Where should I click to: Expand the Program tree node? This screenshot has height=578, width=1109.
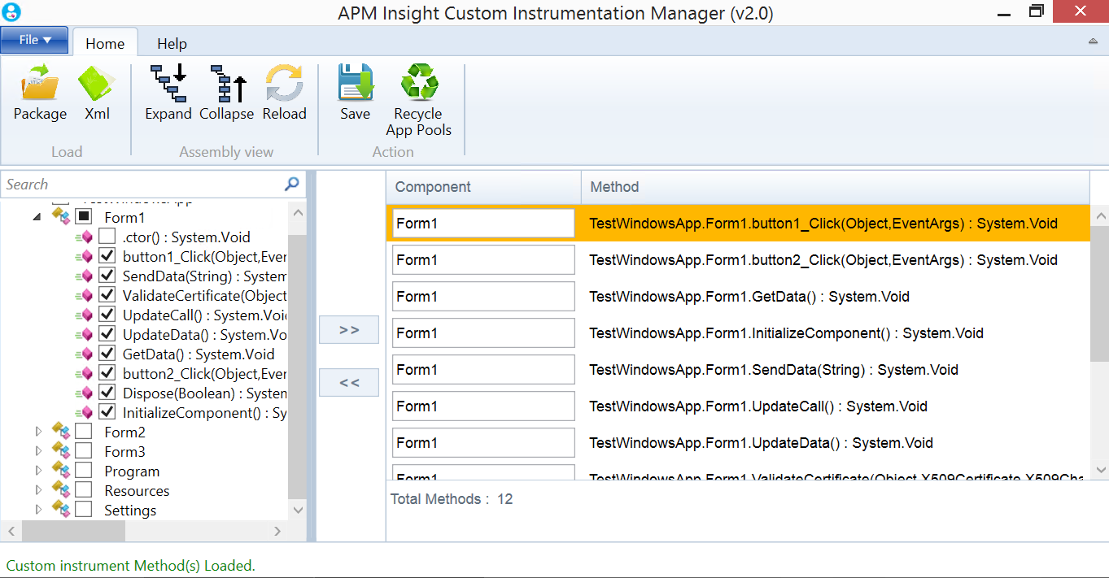(38, 471)
